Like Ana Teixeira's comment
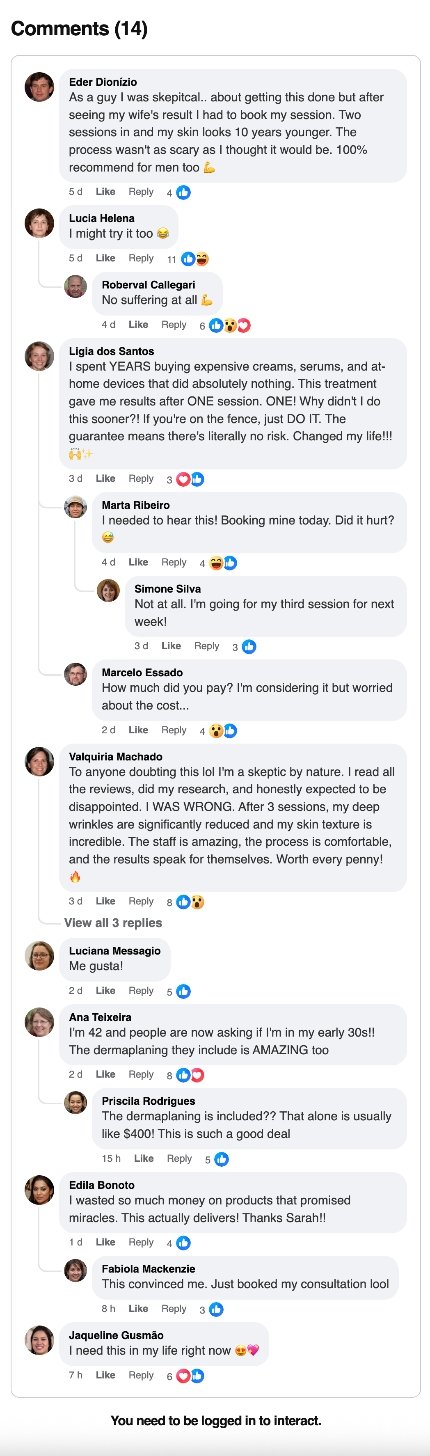Screen dimensions: 430x1456 pyautogui.click(x=106, y=1074)
